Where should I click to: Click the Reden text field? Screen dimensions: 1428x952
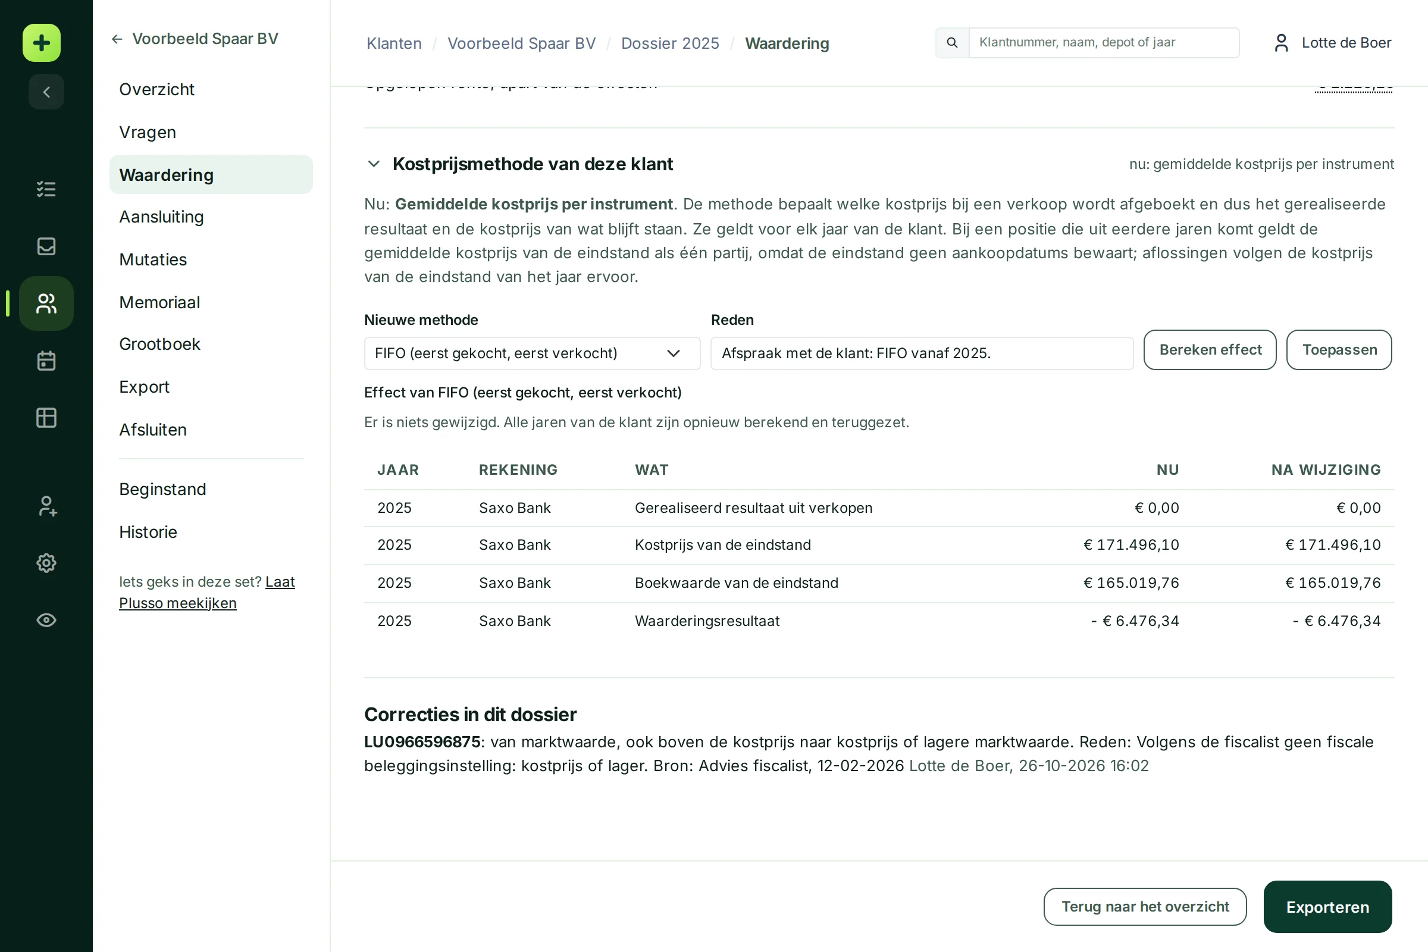coord(922,353)
